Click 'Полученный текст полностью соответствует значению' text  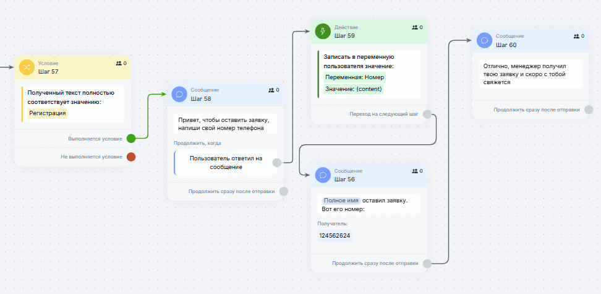(70, 98)
